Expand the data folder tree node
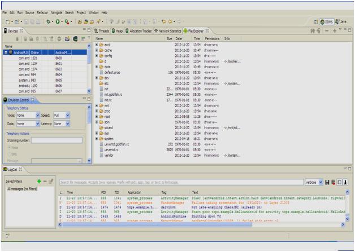This screenshot has height=252, width=355. [97, 67]
